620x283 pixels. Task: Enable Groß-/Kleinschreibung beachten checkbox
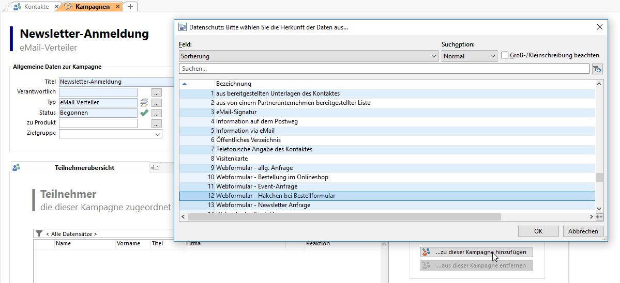coord(505,55)
